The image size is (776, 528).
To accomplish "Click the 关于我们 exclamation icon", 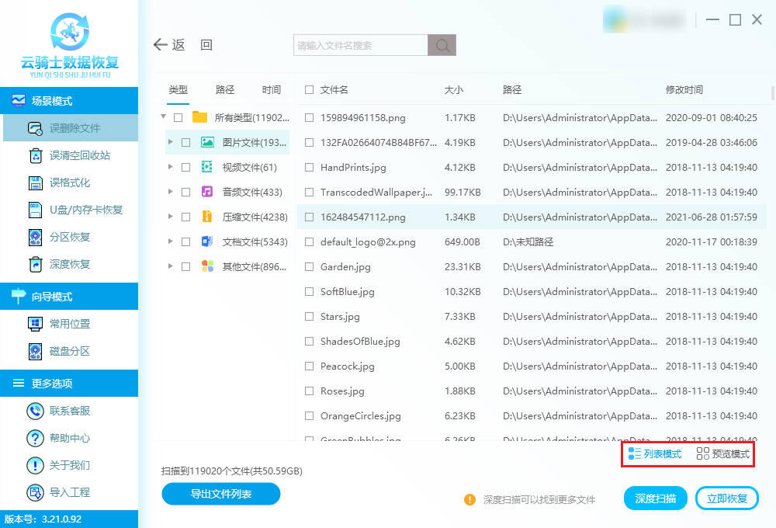I will point(35,465).
